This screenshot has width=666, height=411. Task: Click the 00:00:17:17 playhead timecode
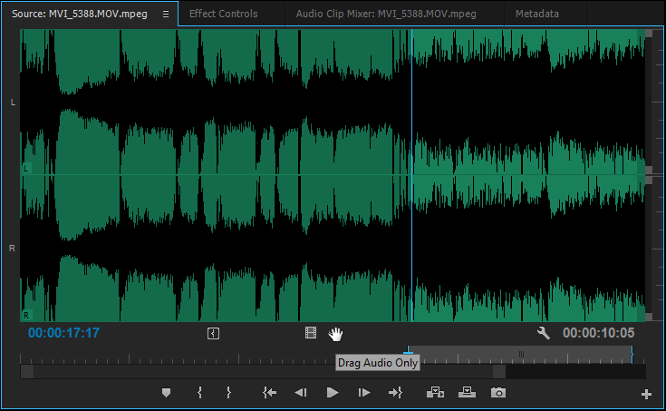[x=63, y=333]
